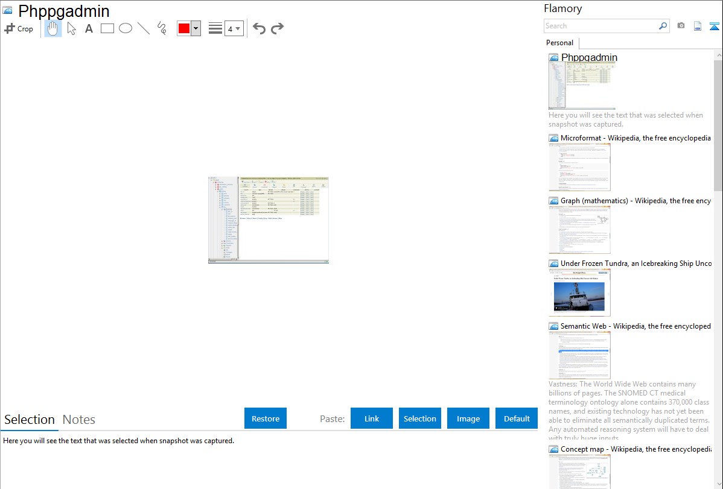The image size is (723, 489).
Task: Select the arrow pointer tool
Action: (x=71, y=28)
